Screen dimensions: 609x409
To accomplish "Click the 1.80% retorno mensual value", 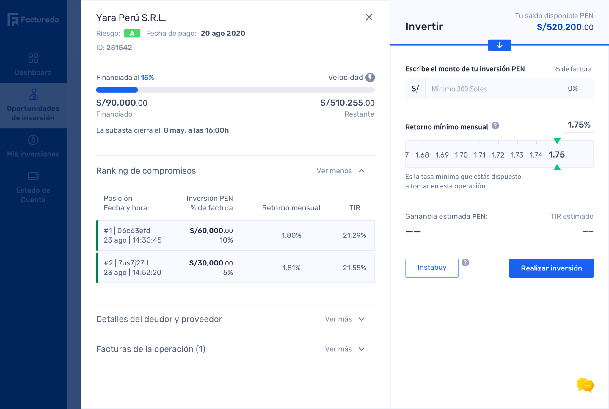I will pos(291,235).
